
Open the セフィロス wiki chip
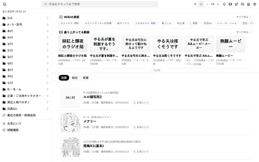(x=70, y=23)
